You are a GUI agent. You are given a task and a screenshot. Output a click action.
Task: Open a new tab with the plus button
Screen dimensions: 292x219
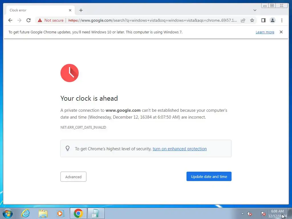coord(81,10)
